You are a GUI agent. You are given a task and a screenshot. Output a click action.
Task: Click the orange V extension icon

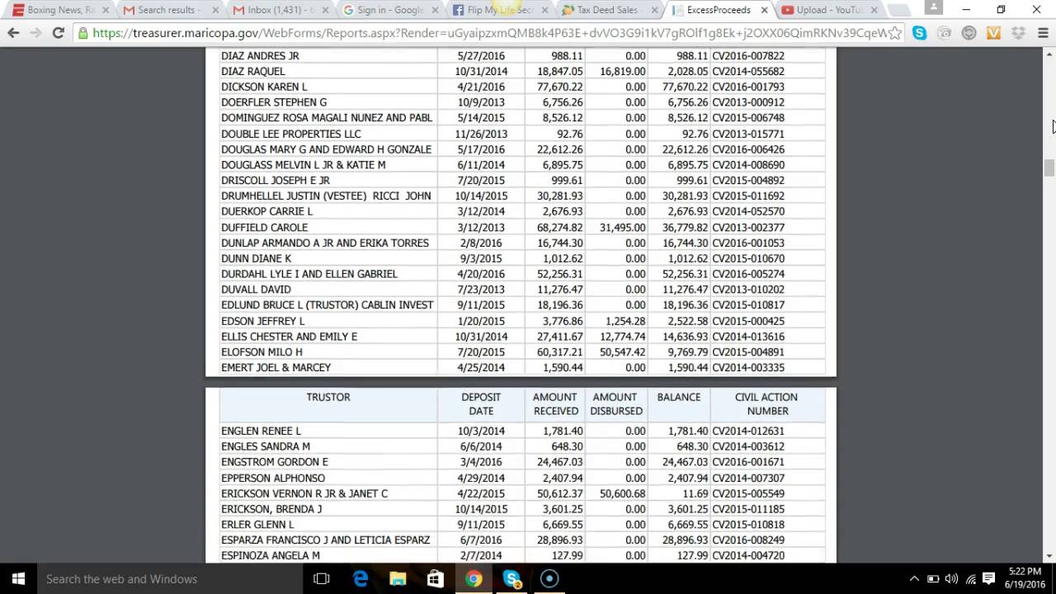[993, 33]
